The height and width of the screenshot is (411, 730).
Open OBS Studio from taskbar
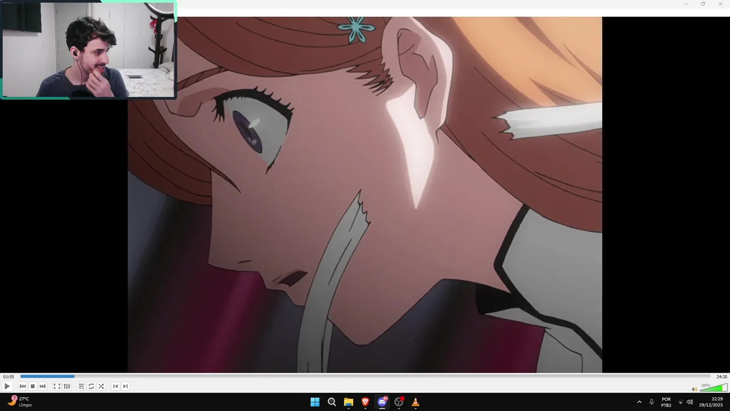coord(399,402)
